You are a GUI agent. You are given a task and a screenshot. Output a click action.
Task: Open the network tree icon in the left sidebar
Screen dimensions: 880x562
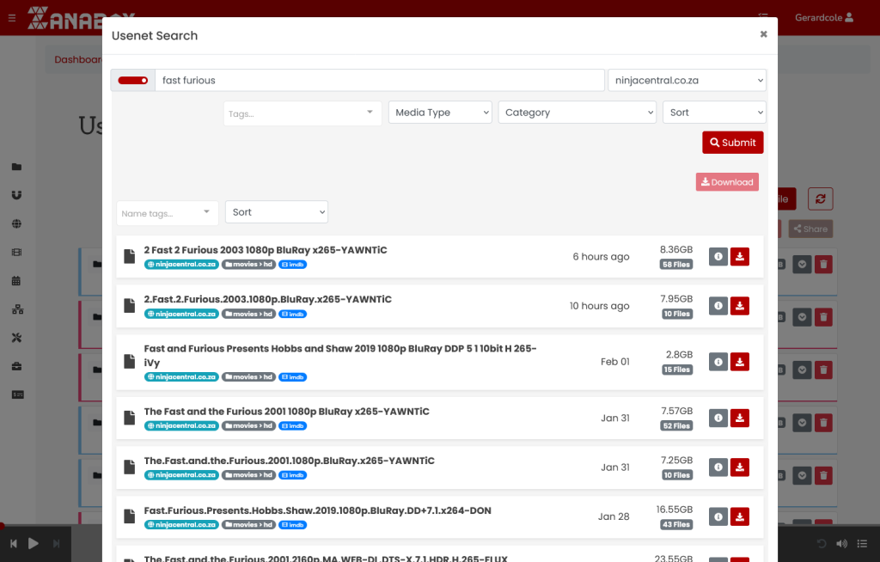tap(17, 309)
